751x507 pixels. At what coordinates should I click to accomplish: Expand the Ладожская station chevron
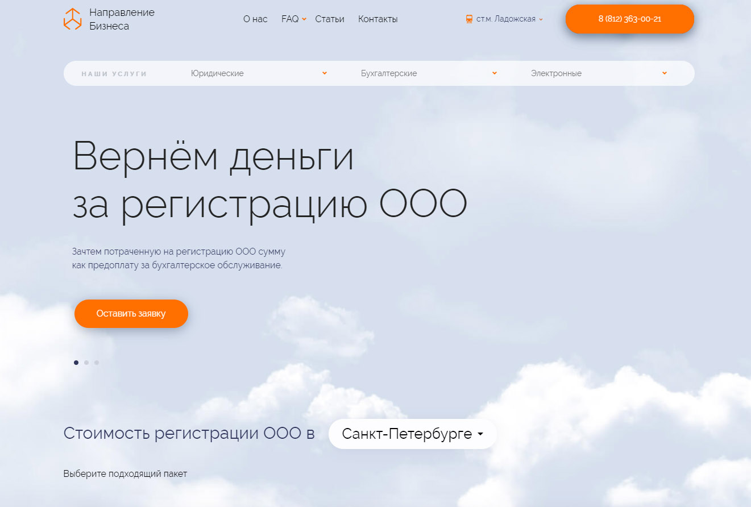[541, 19]
